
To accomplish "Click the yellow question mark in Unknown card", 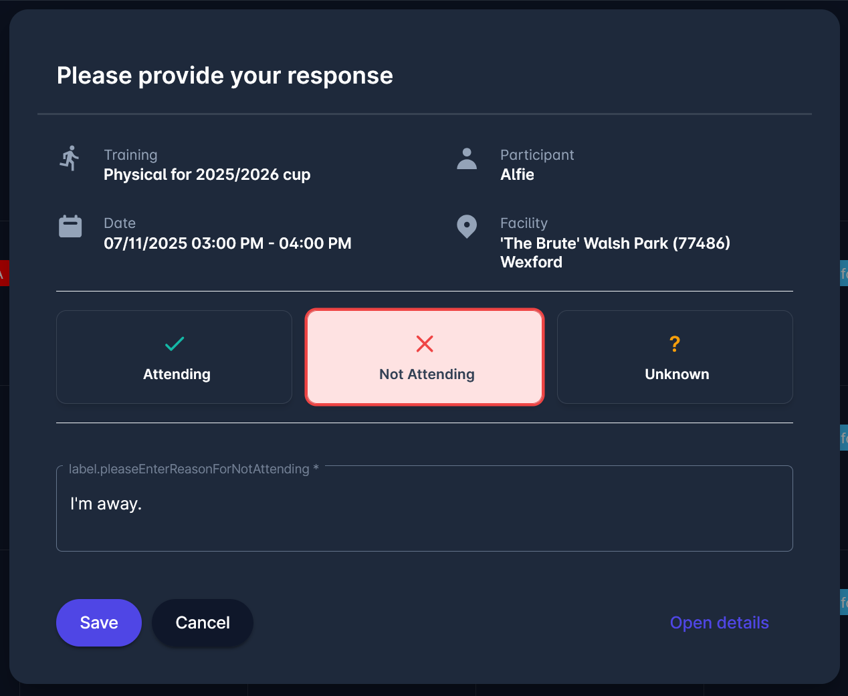I will (x=675, y=344).
